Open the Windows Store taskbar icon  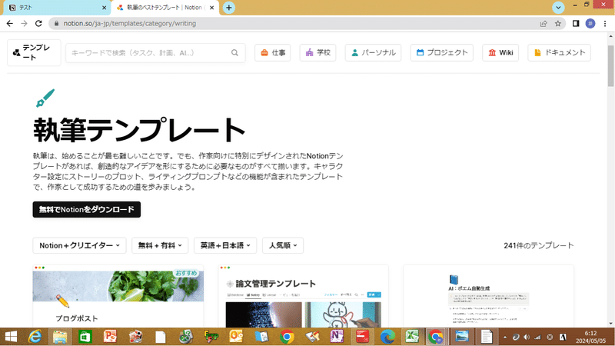click(85, 337)
